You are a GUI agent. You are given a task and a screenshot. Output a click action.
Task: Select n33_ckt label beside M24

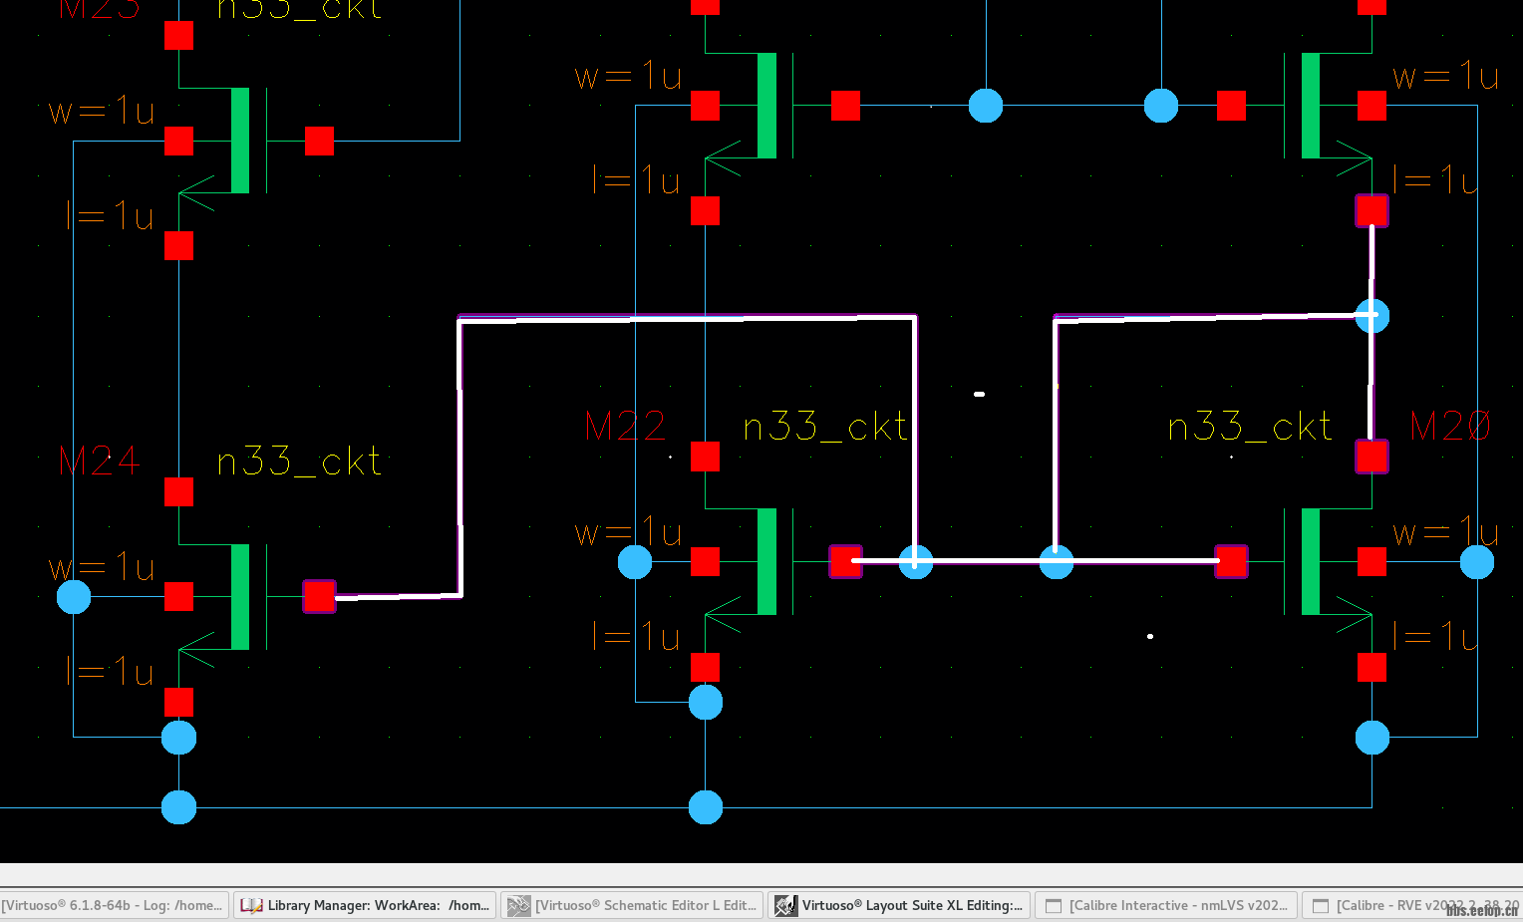tap(299, 461)
